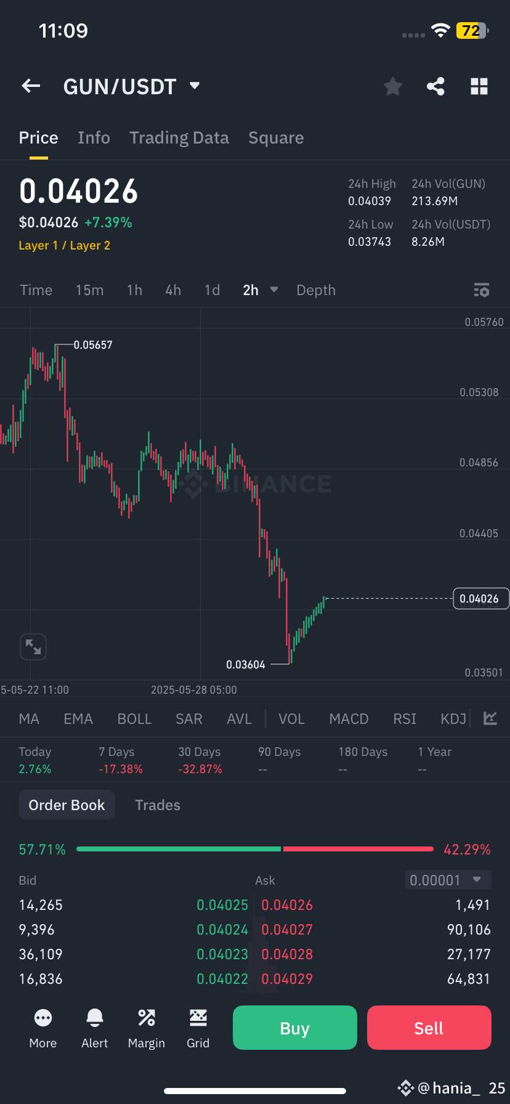
Task: Open the Layer 1 / Layer 2 tag
Action: (65, 245)
